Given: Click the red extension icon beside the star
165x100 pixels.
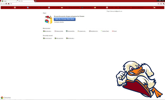Looking at the screenshot, I should coord(161,4).
